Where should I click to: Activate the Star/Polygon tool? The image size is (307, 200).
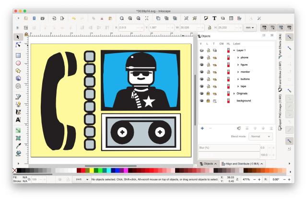point(18,70)
